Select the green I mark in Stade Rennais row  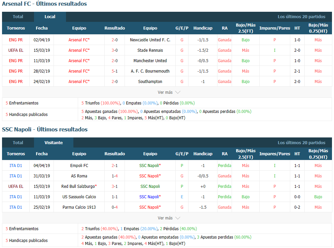coord(274,50)
